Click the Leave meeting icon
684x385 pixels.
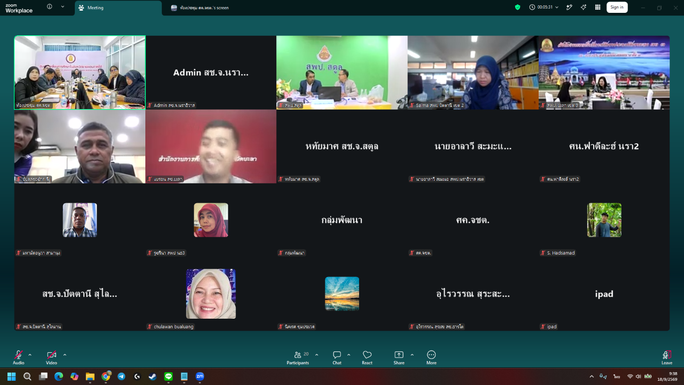point(666,358)
